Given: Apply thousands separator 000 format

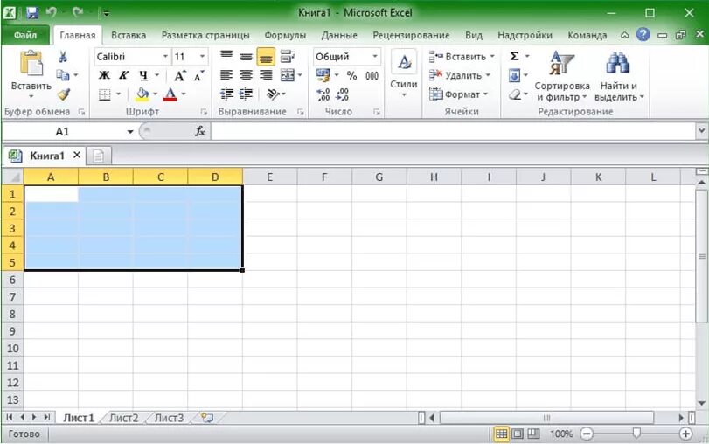Looking at the screenshot, I should [x=372, y=75].
